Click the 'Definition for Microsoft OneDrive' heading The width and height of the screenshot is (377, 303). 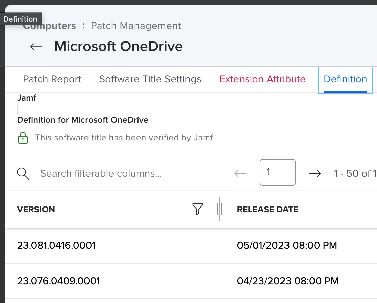tap(82, 120)
